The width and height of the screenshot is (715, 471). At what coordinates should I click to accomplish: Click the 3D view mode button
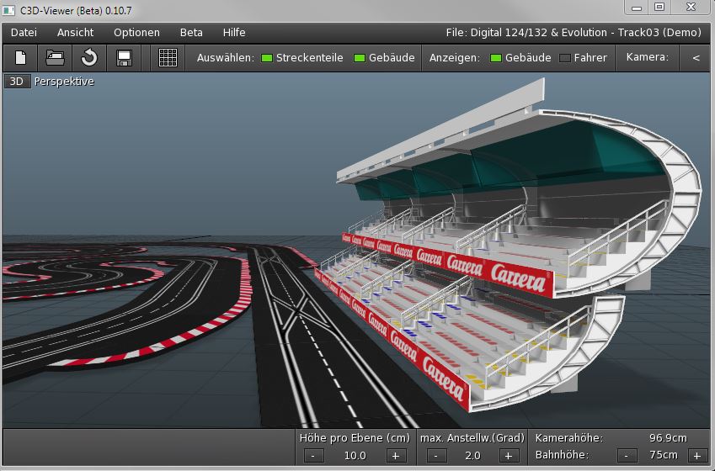click(17, 81)
